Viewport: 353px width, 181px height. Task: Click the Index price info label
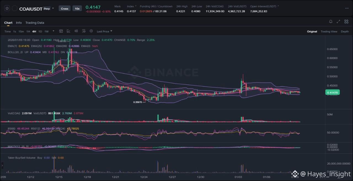click(x=130, y=6)
